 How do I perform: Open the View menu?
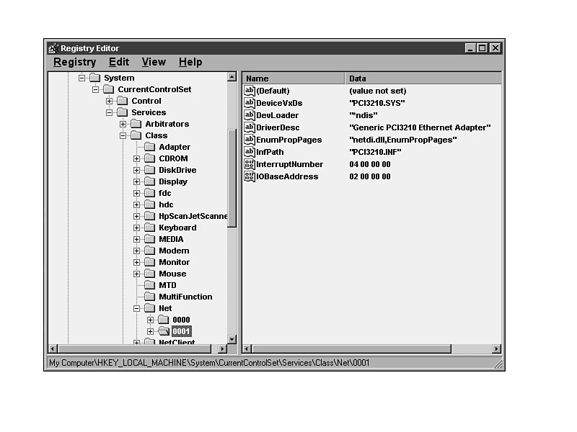tap(154, 62)
